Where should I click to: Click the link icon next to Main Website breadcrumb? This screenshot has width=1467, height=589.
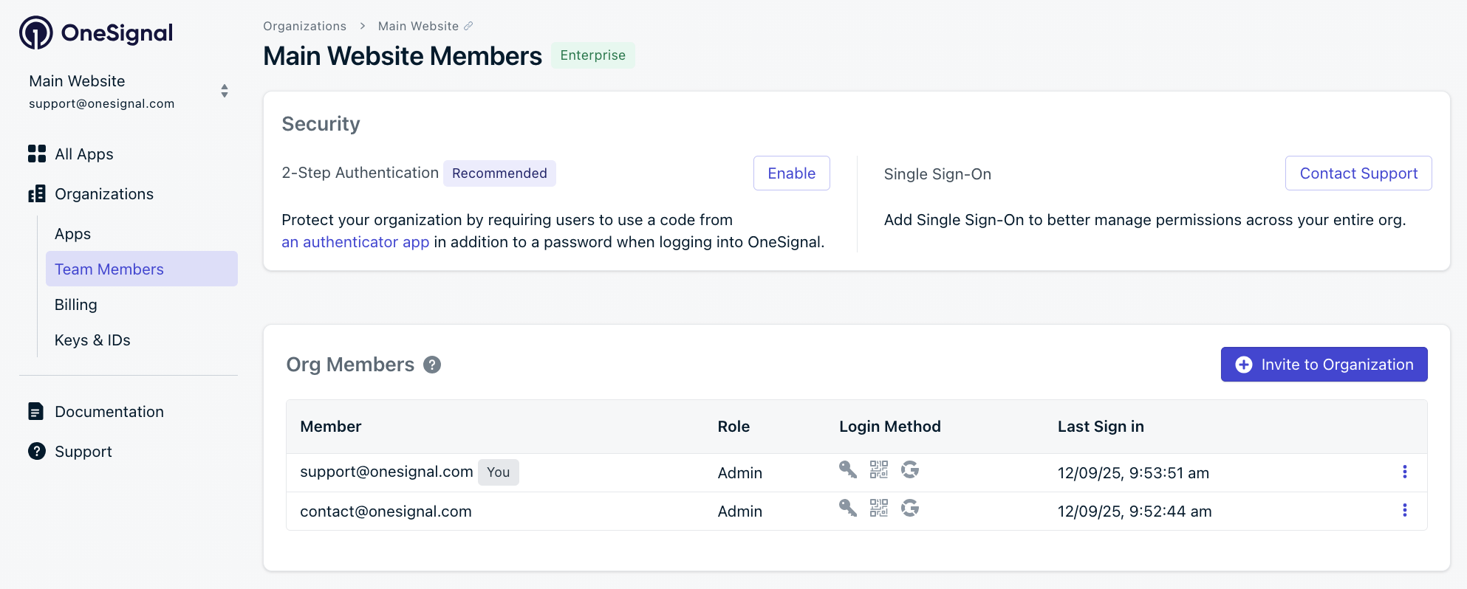(x=468, y=26)
